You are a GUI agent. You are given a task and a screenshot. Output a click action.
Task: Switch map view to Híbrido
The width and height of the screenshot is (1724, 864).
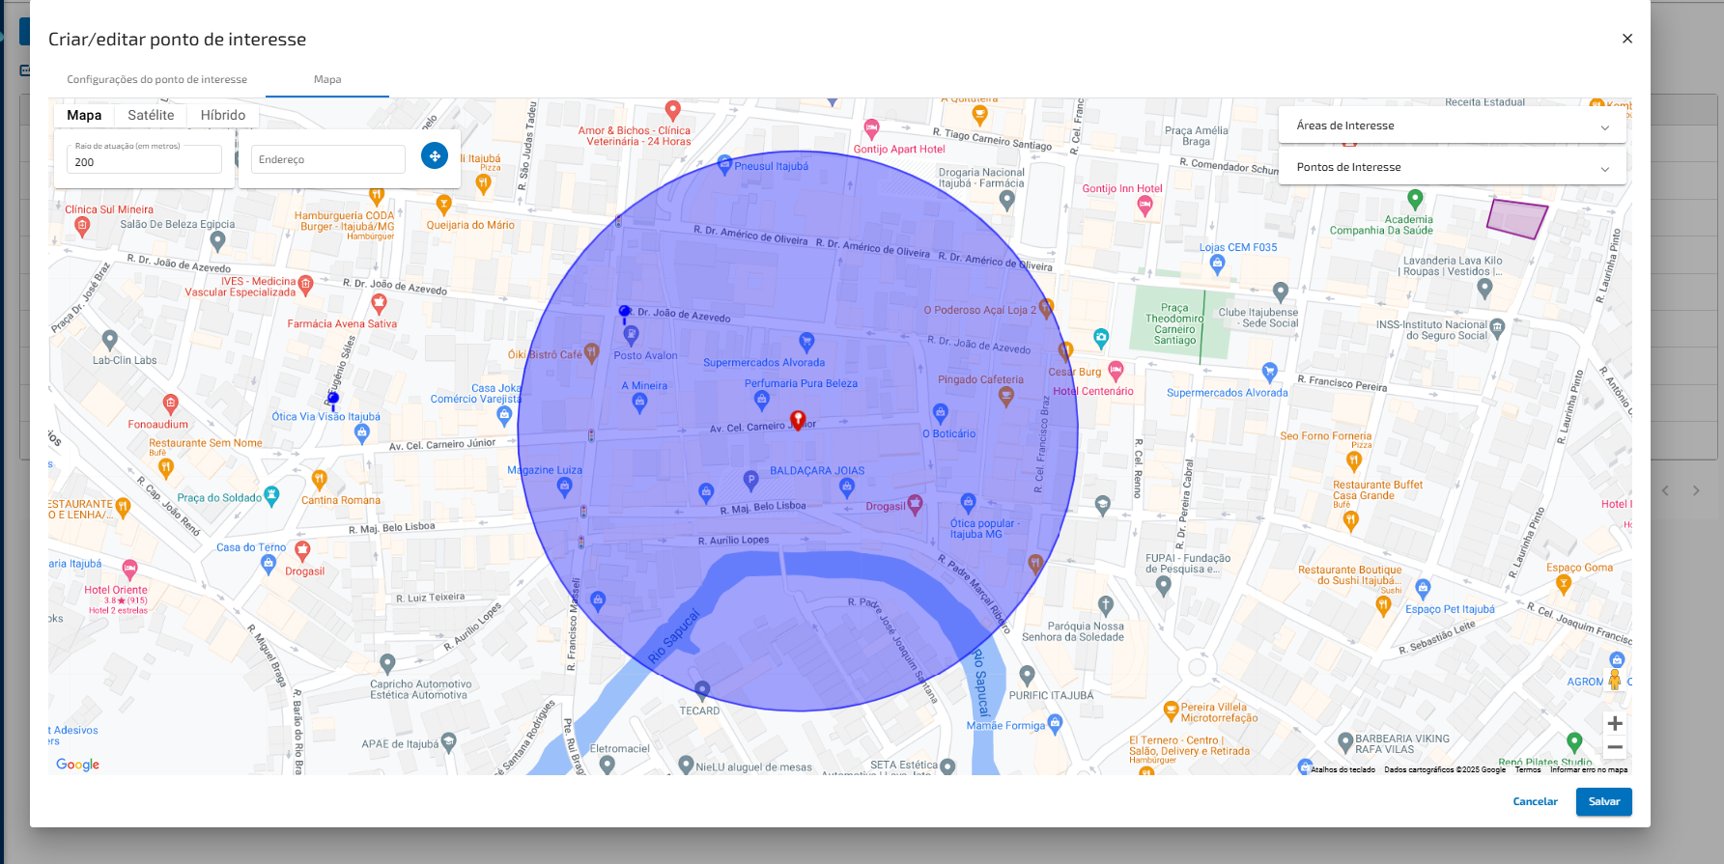click(x=223, y=115)
